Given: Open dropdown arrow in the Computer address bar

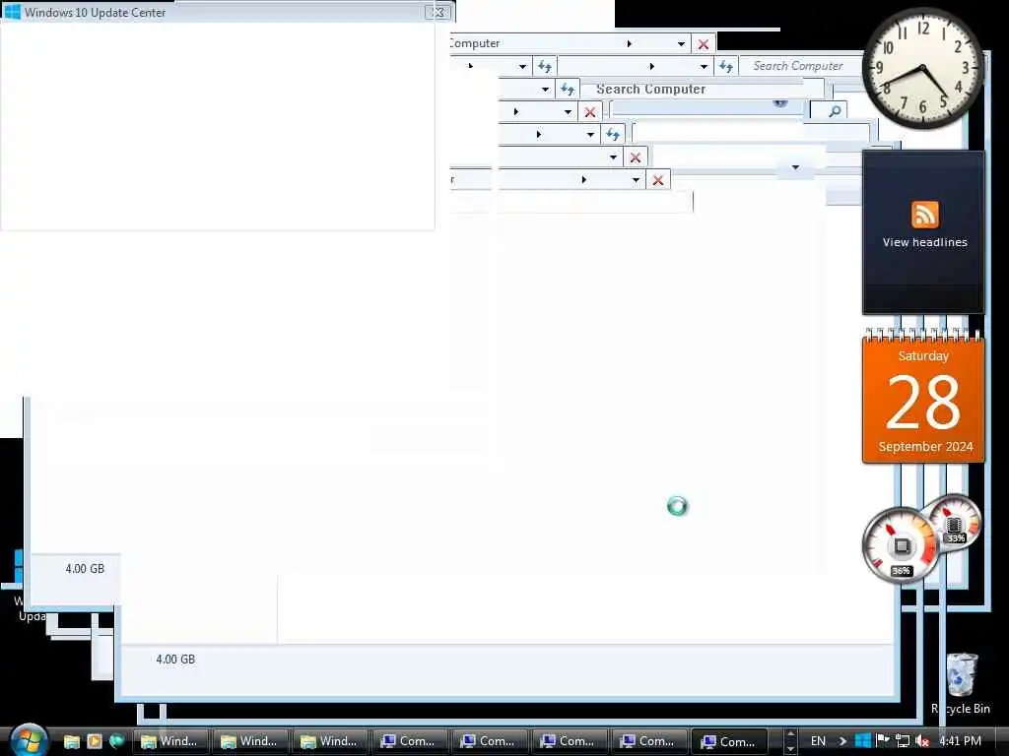Looking at the screenshot, I should pyautogui.click(x=681, y=43).
